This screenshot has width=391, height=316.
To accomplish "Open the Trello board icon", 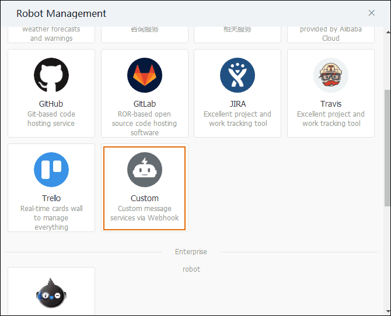I will click(51, 170).
